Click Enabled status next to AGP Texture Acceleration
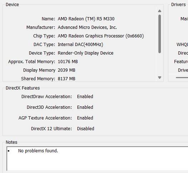 [x=85, y=118]
